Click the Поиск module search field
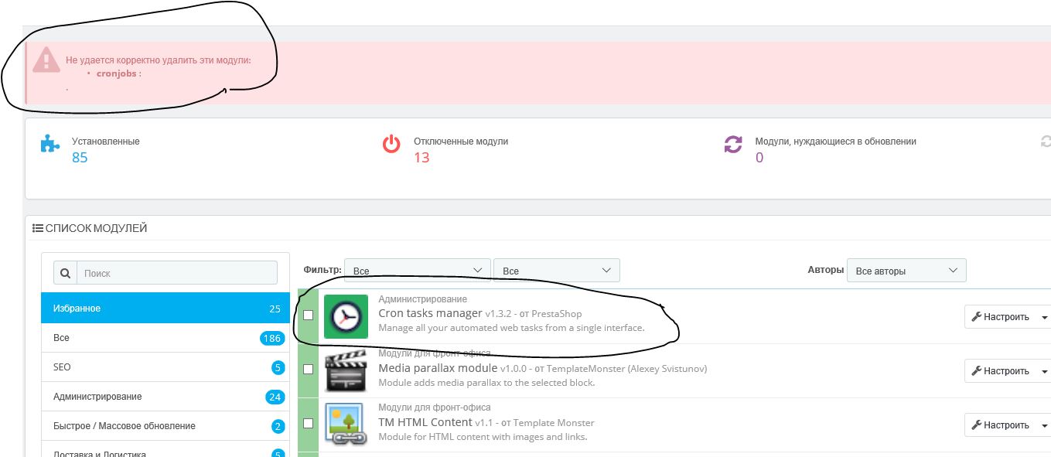 tap(176, 273)
